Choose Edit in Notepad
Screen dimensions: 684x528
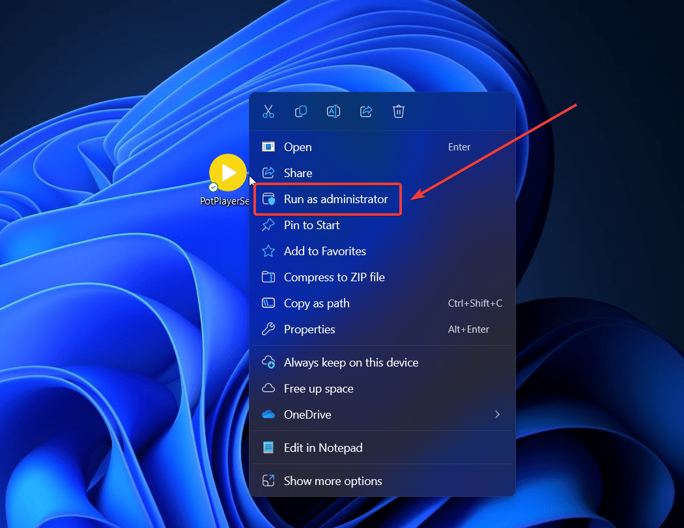[x=382, y=448]
